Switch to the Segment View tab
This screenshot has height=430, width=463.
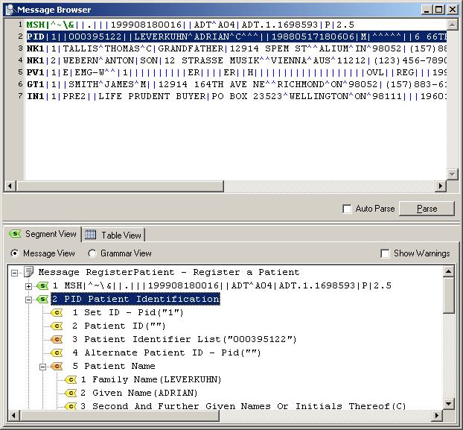[x=42, y=234]
